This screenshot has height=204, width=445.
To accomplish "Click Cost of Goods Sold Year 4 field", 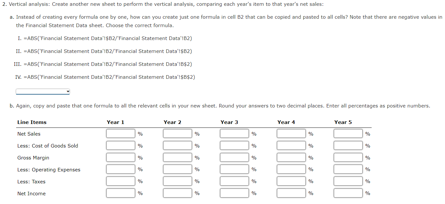I will 291,146.
